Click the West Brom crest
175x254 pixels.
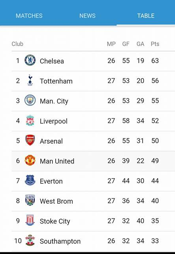coord(30,200)
